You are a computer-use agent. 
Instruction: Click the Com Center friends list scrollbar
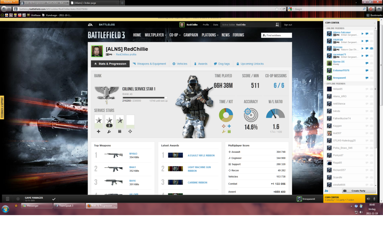[x=376, y=89]
